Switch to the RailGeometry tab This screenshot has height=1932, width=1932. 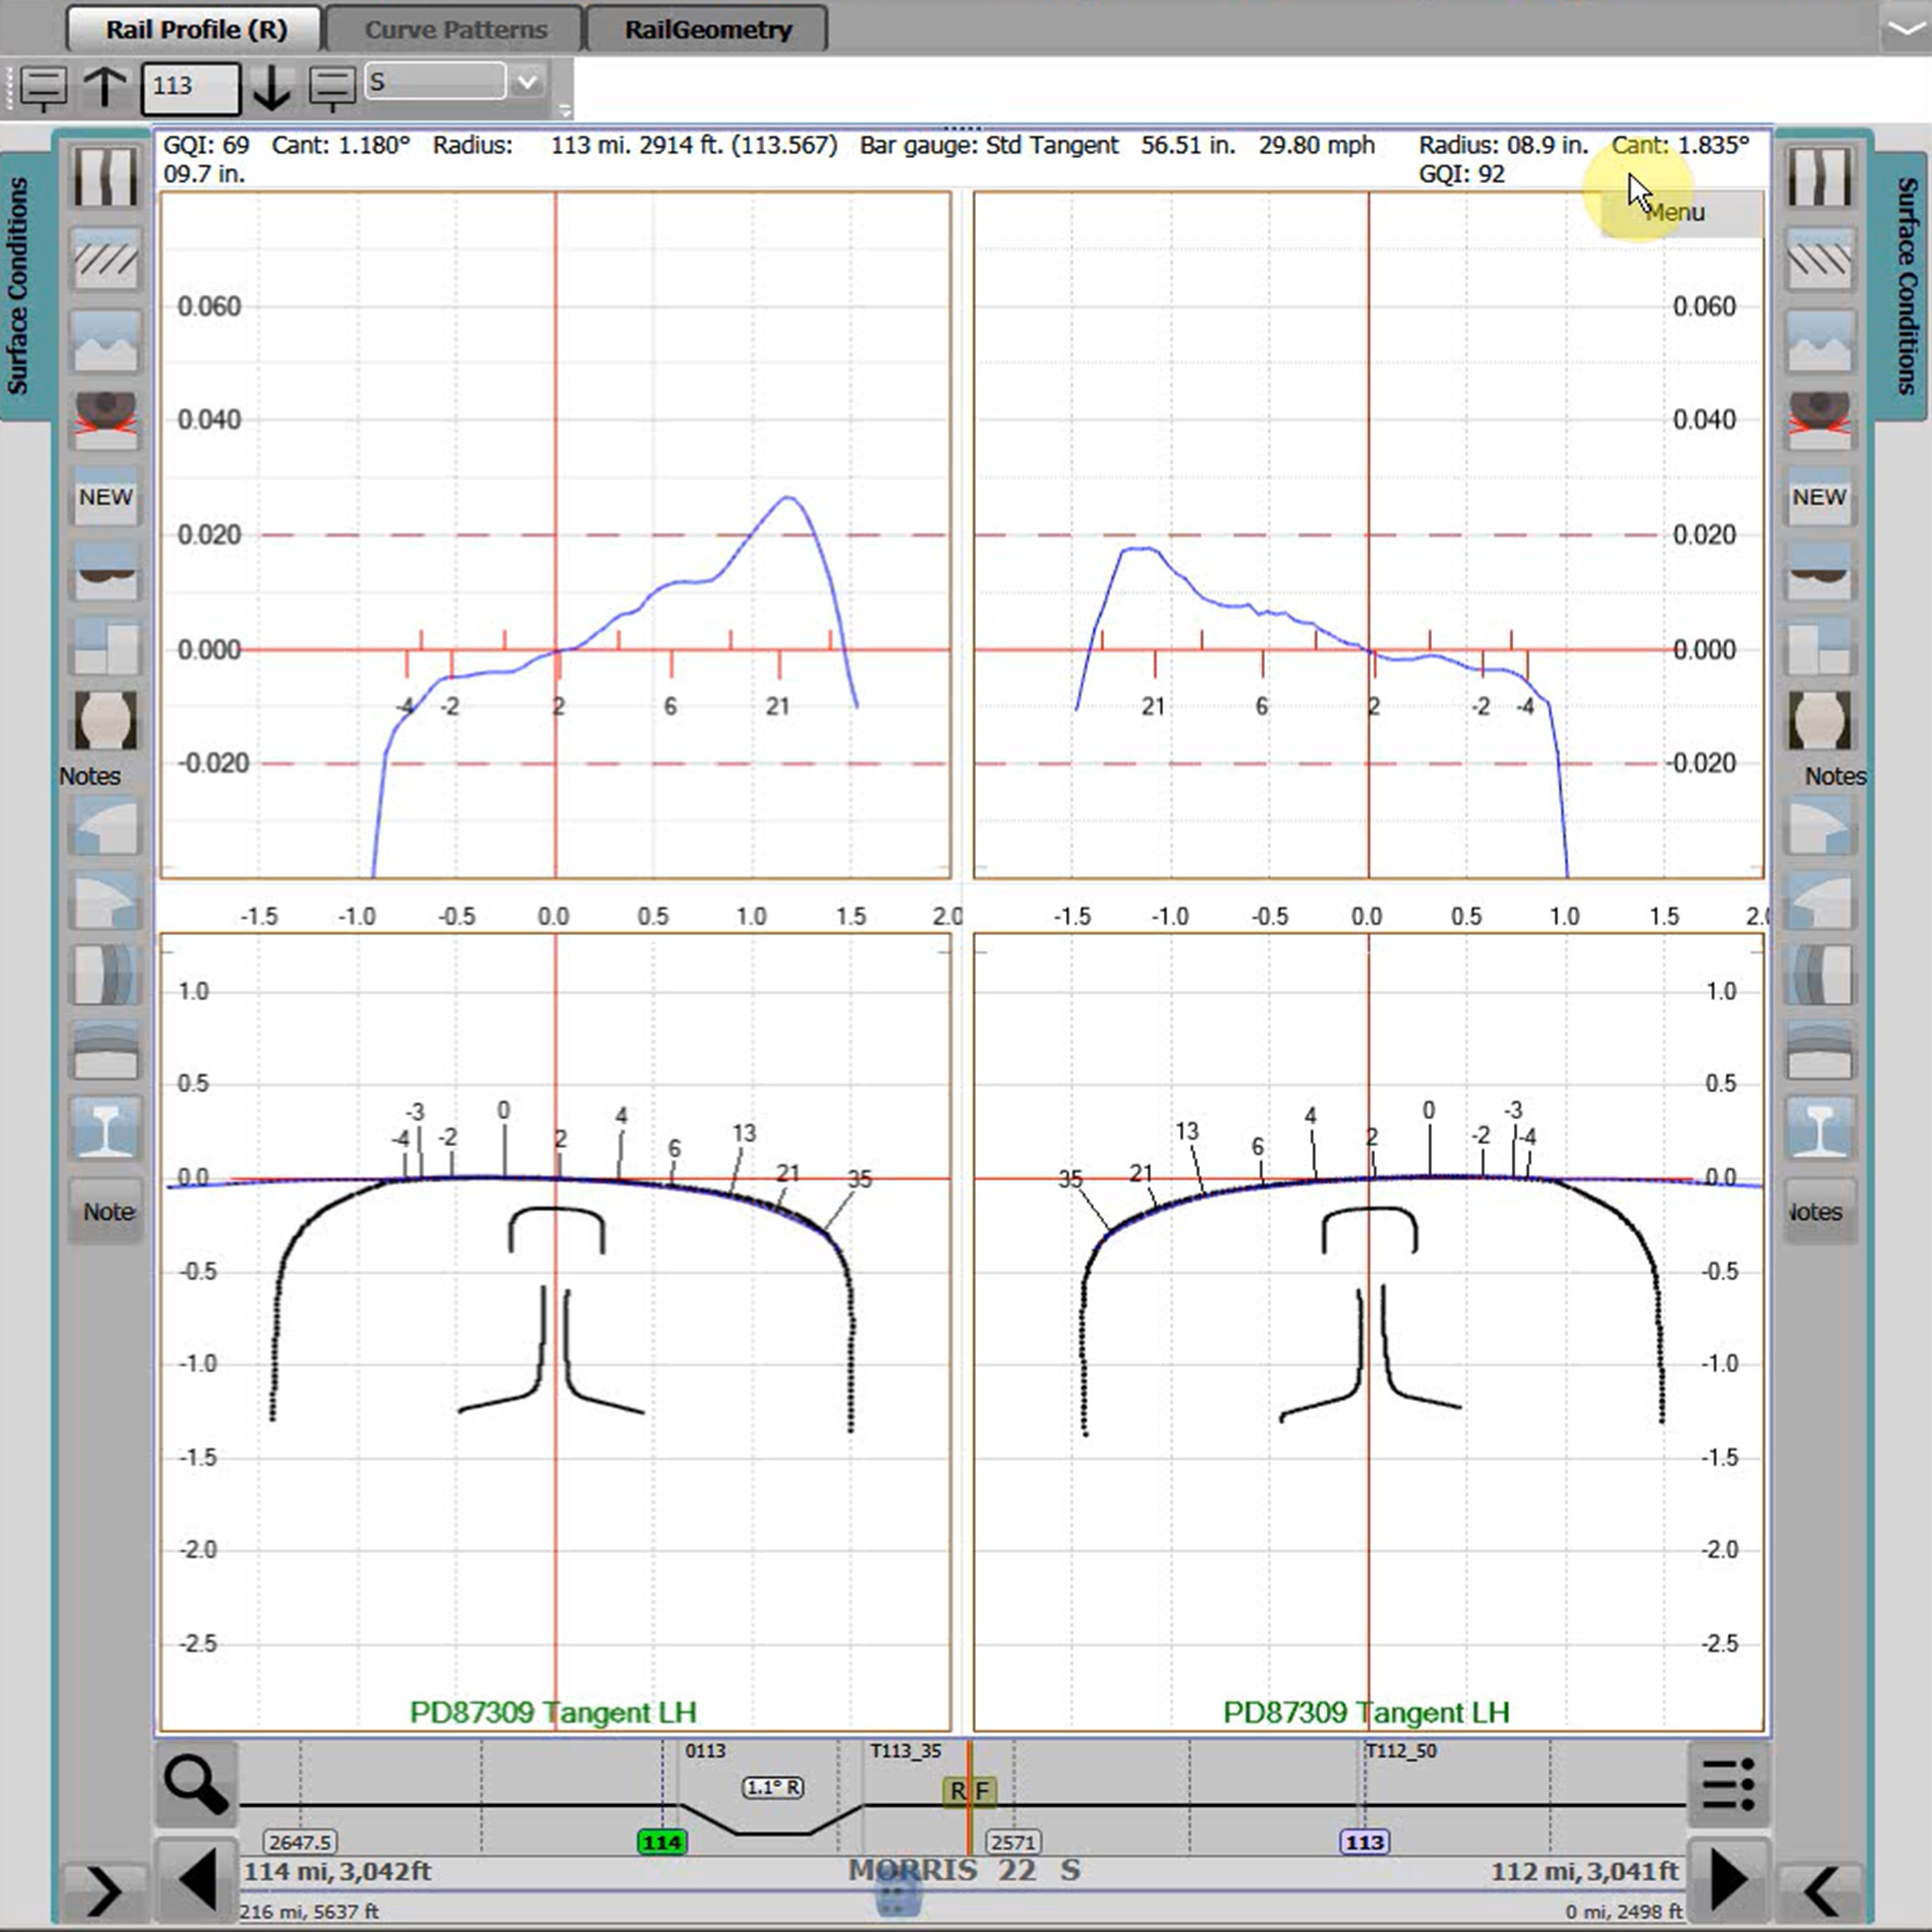pos(708,29)
